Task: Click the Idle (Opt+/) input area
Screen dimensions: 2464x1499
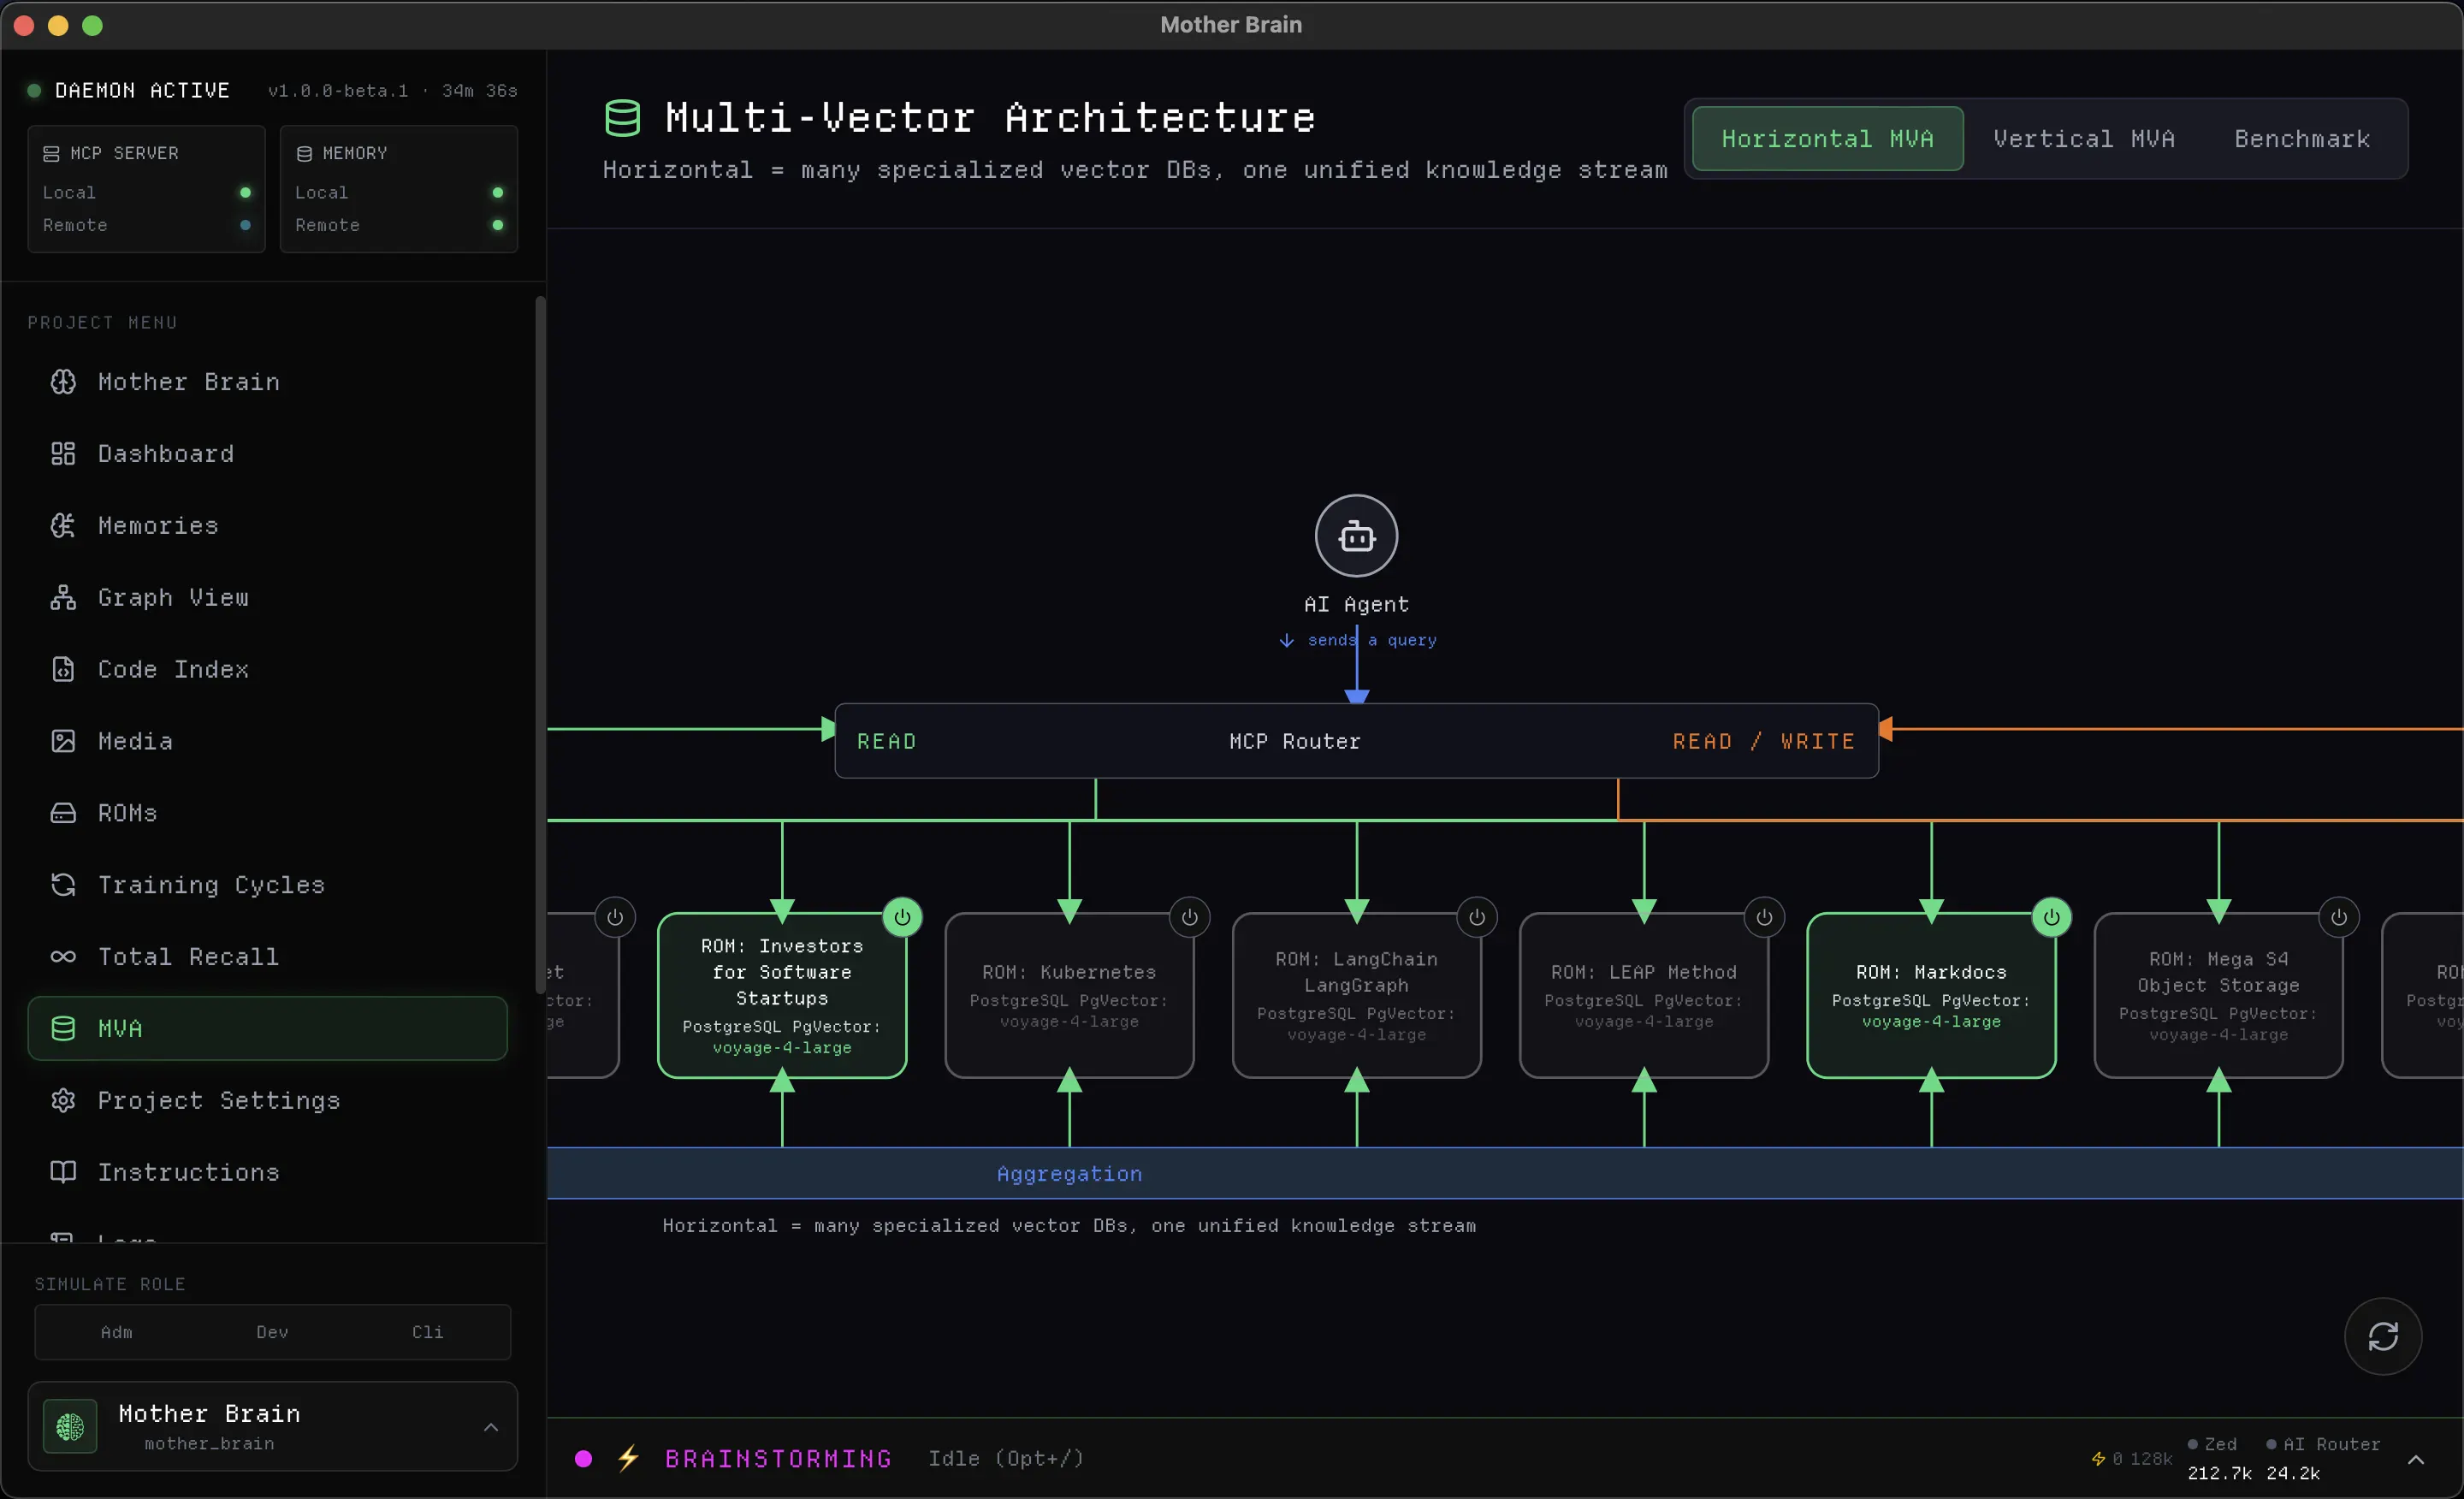Action: pos(1006,1459)
